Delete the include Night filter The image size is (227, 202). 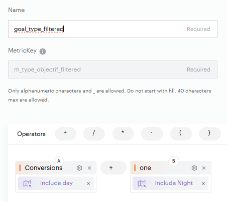(x=203, y=183)
